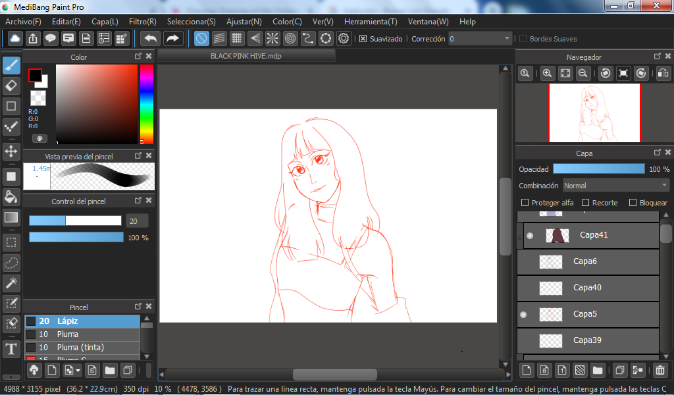The height and width of the screenshot is (395, 674).
Task: Enable the parallel lines snap guide
Action: point(219,39)
